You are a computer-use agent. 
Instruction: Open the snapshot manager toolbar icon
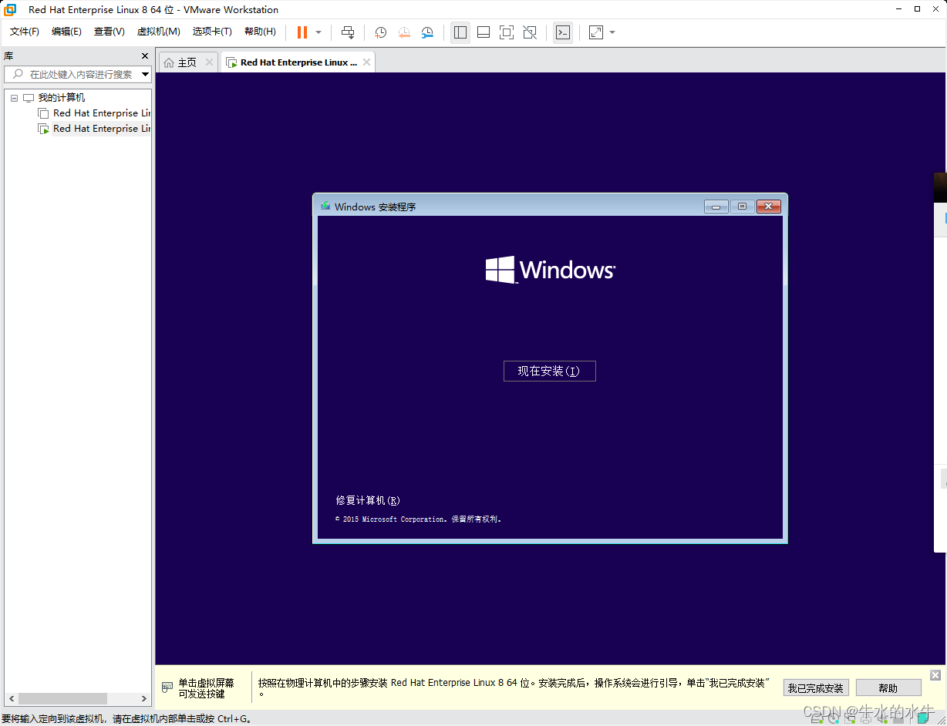(427, 32)
